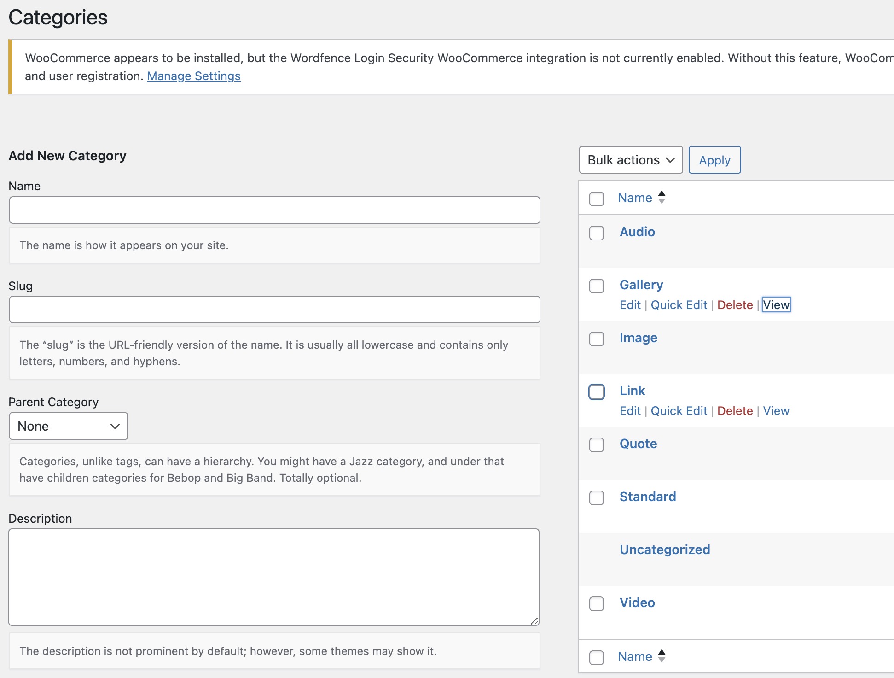
Task: Tick the checkbox for Link category
Action: tap(597, 392)
